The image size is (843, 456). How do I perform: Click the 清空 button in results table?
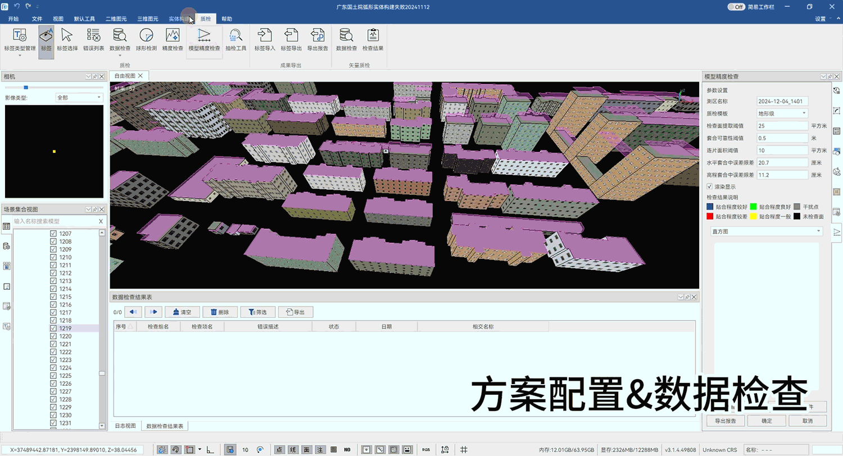pos(183,312)
